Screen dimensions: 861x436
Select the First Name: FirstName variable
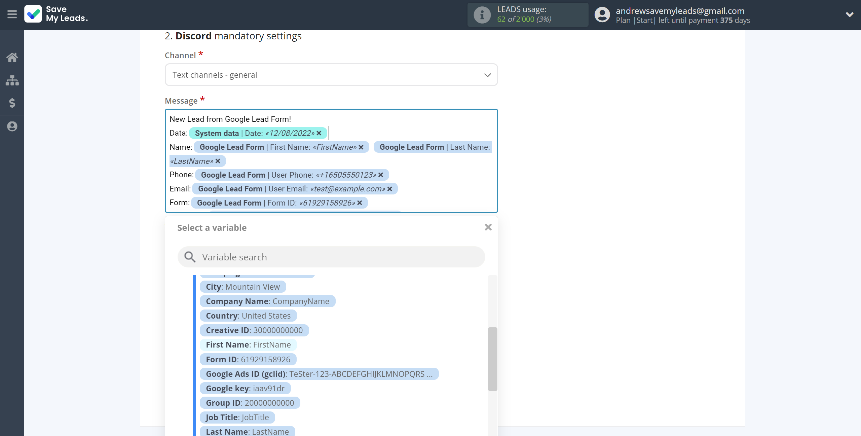click(x=248, y=345)
